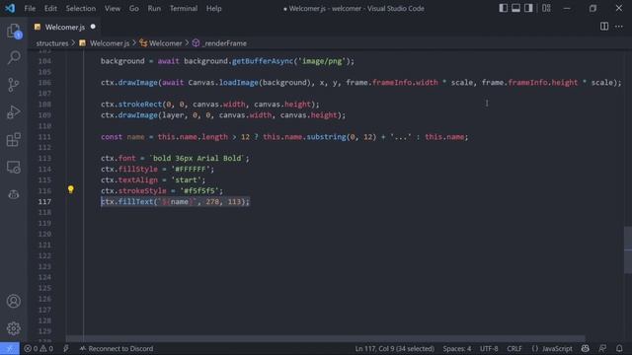Viewport: 632px width, 355px height.
Task: Click 'textAlign' on line 115
Action: 138,179
